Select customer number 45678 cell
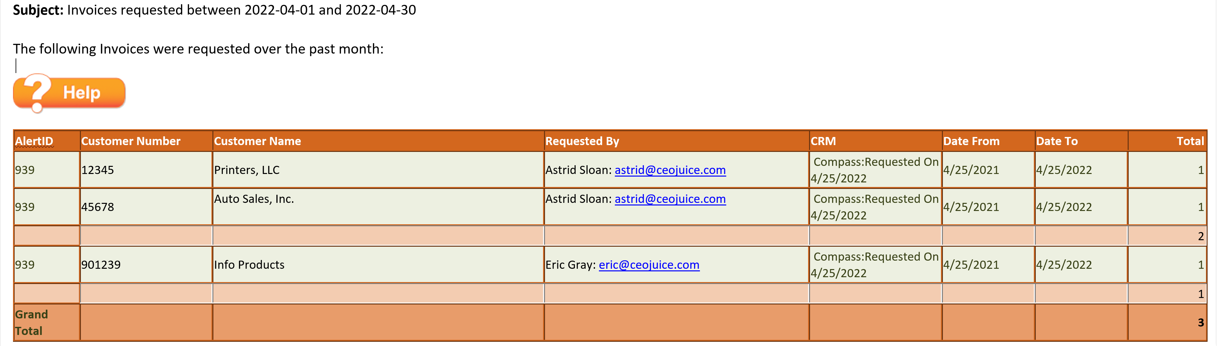This screenshot has width=1217, height=346. 146,207
